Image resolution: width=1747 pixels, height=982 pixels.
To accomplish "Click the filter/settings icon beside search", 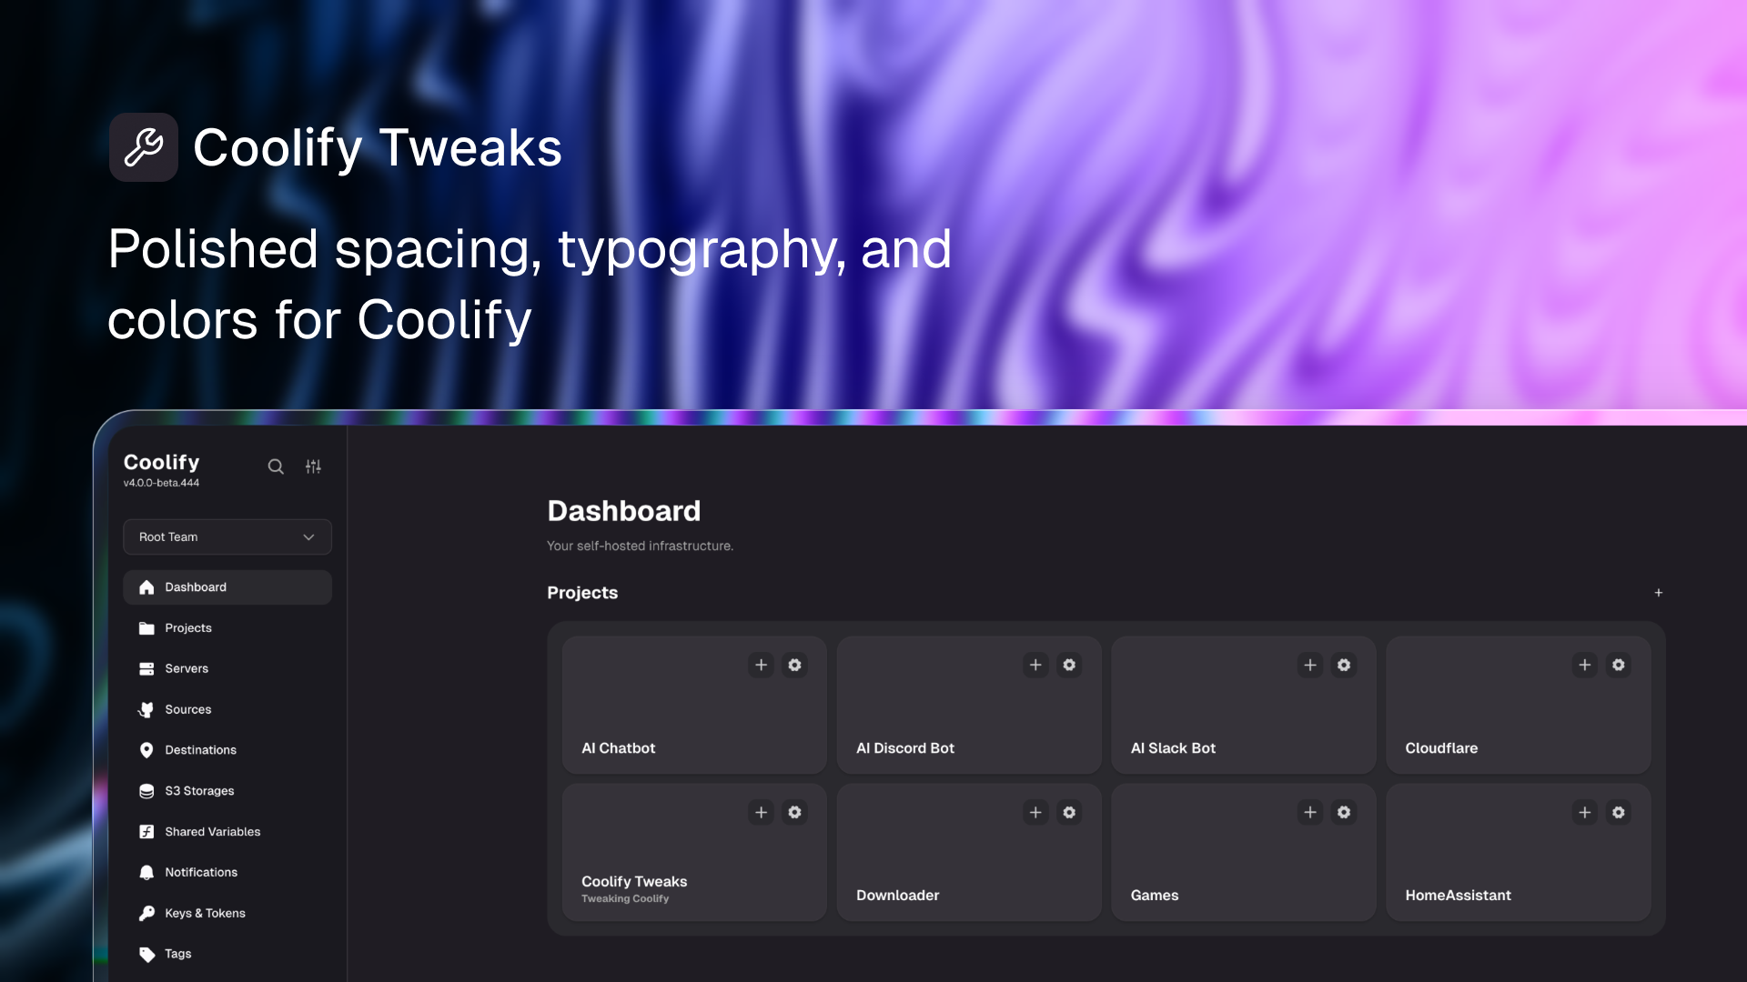I will 313,466.
